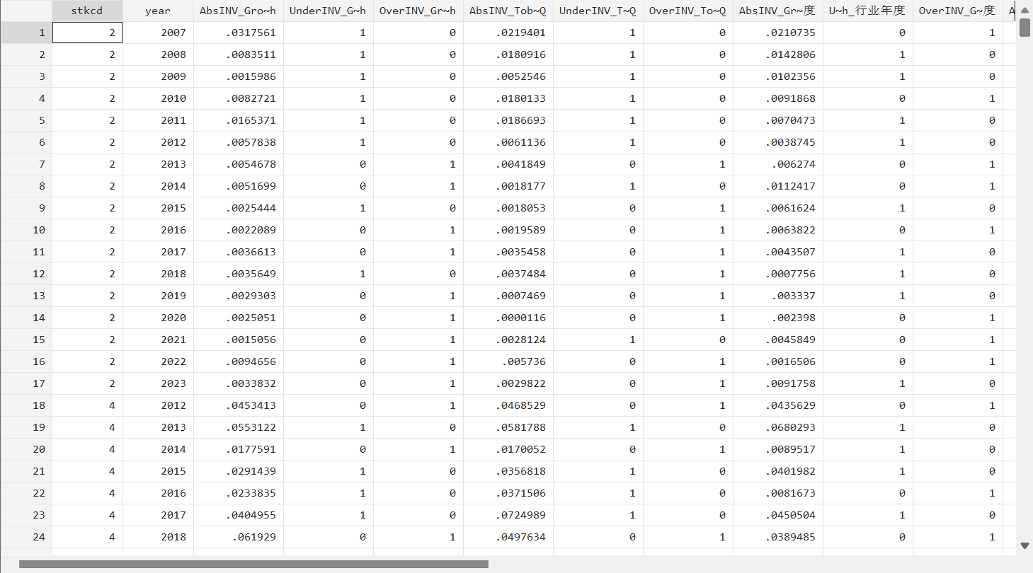Viewport: 1033px width, 573px height.
Task: Click the OverINV_To~Q column header
Action: [688, 11]
